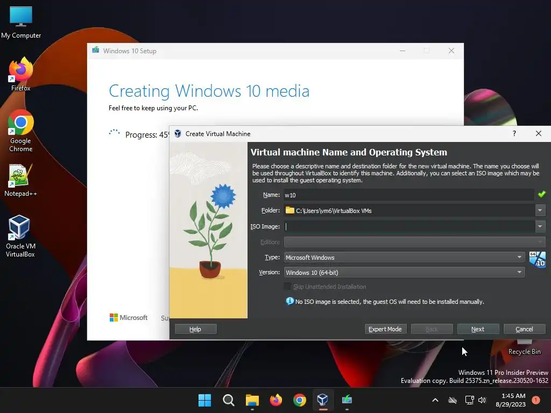
Task: Click the Windows 10 64-bit OS type icon
Action: click(x=538, y=260)
